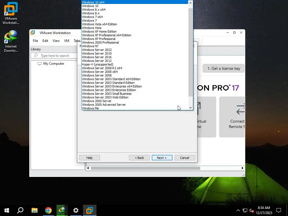Viewport: 288px width, 216px height.
Task: Pick Windows 2000 Server entry
Action: (135, 101)
